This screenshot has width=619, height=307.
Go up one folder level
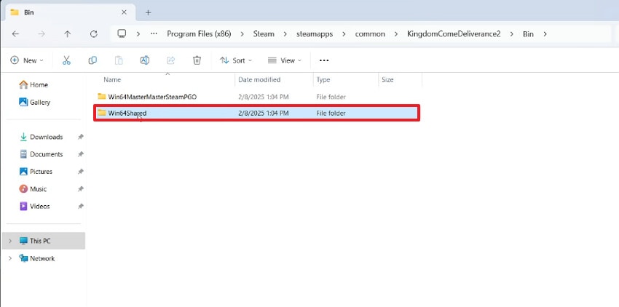click(68, 34)
